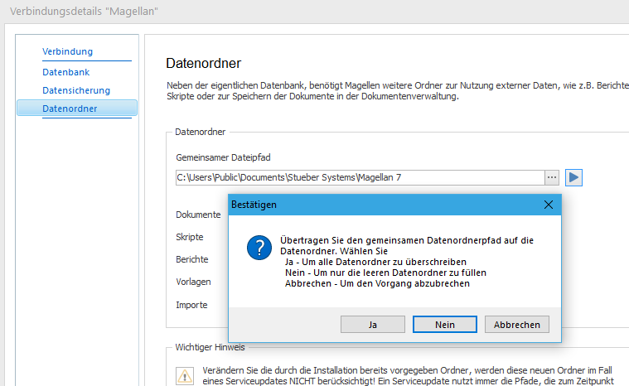Click the Wichtiger Hinweis group title
The height and width of the screenshot is (386, 629).
pos(210,347)
